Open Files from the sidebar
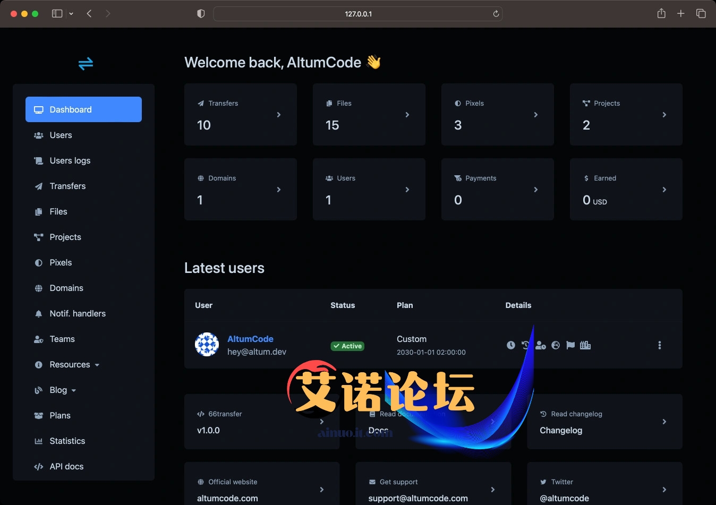 point(83,211)
